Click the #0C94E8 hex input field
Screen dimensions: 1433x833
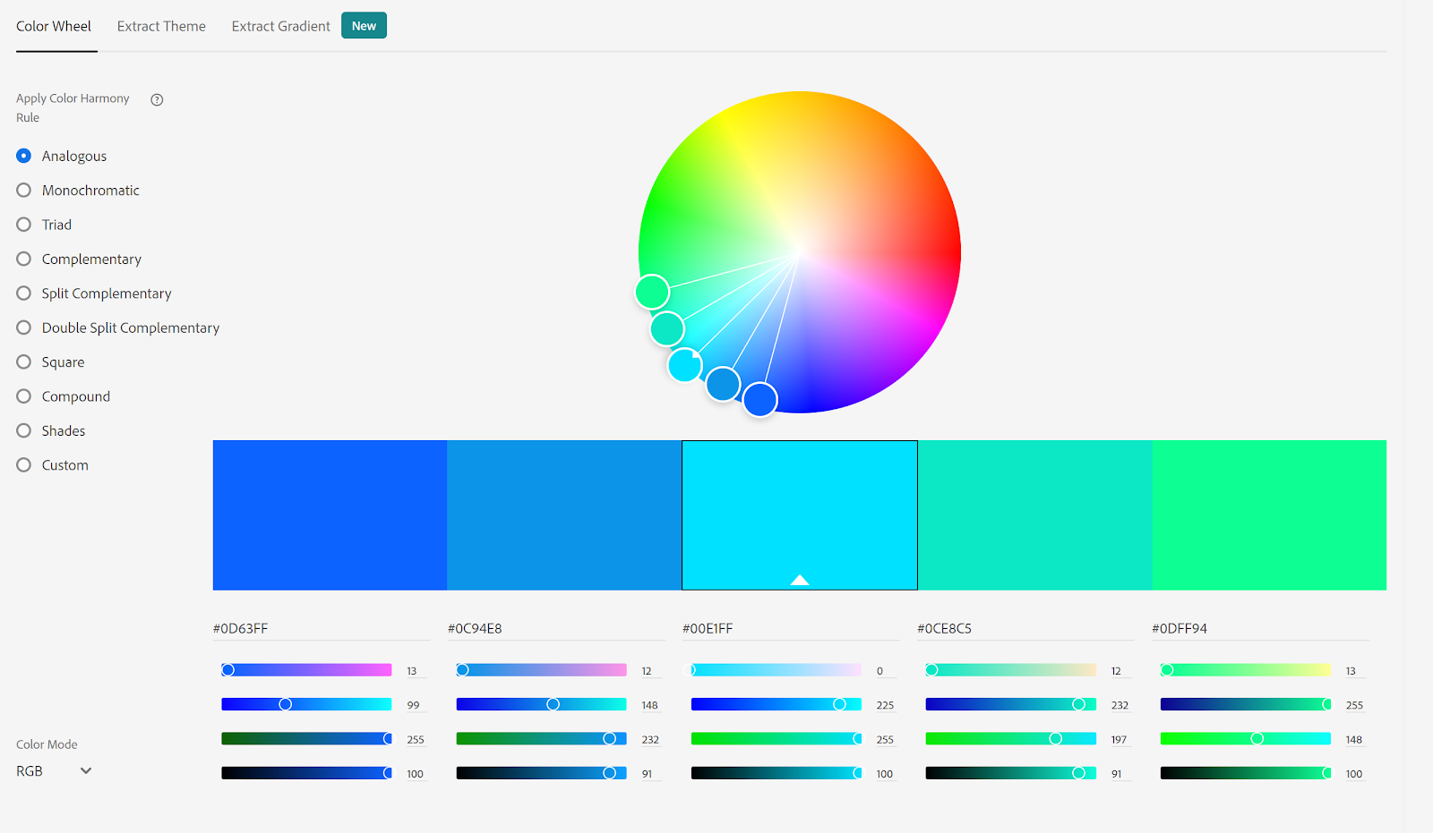pyautogui.click(x=556, y=628)
